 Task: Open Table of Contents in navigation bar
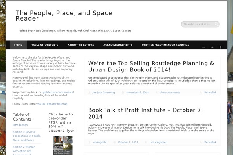coord(45,45)
